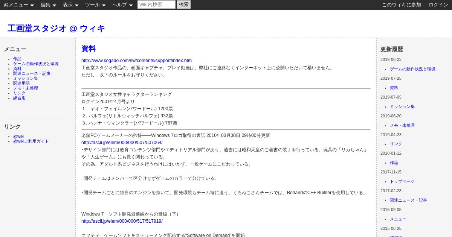
Task: Open リンク under 2019-04-23 in update history
Action: (396, 144)
